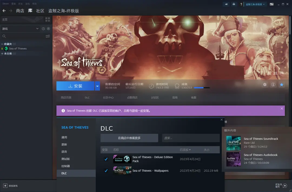The image size is (292, 192).
Task: Open the announcements megaphone icon
Action: [226, 4]
